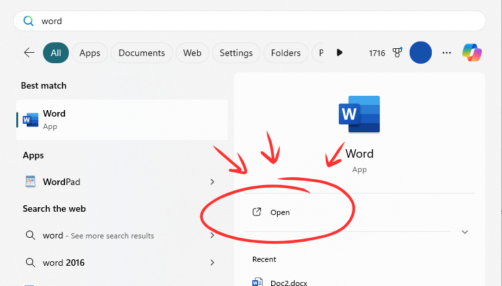Click the Word icon in best match
The width and height of the screenshot is (502, 286).
coord(31,120)
